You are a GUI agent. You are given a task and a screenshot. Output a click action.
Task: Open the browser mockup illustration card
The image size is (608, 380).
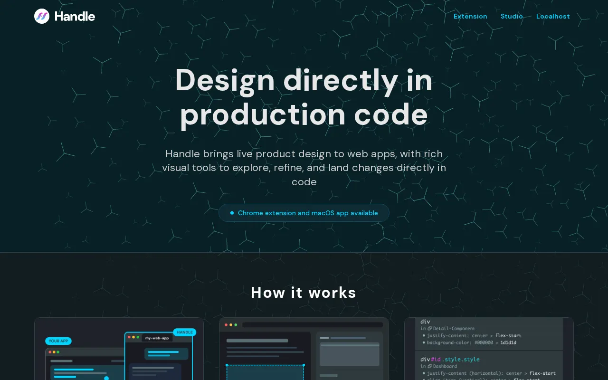click(304, 349)
